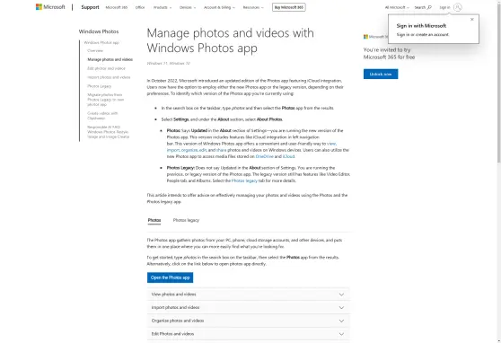Click the Microsoft 365 logo in promo
Image resolution: width=501 pixels, height=343 pixels.
375,37
